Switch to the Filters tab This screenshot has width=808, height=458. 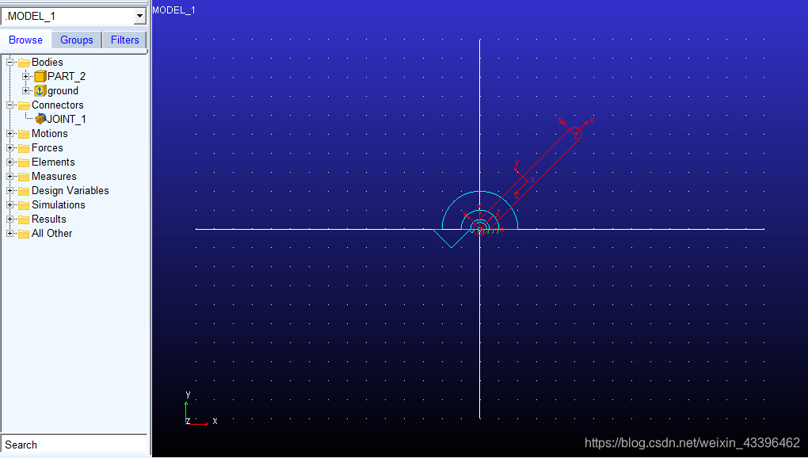pos(124,40)
